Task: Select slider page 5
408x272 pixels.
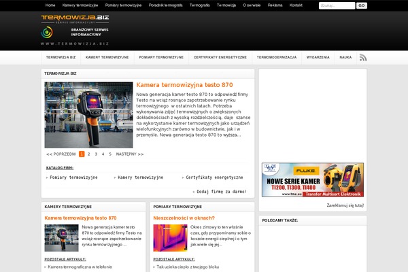Action: (110, 154)
